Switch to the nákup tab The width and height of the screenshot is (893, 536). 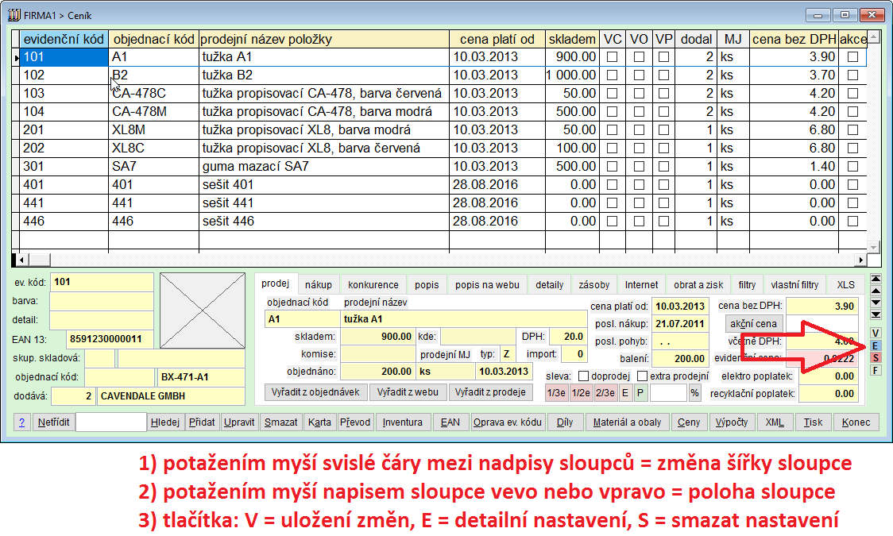(318, 284)
